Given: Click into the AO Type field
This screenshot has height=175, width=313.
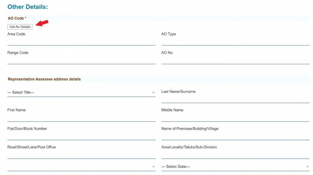Looking at the screenshot, I should 235,41.
